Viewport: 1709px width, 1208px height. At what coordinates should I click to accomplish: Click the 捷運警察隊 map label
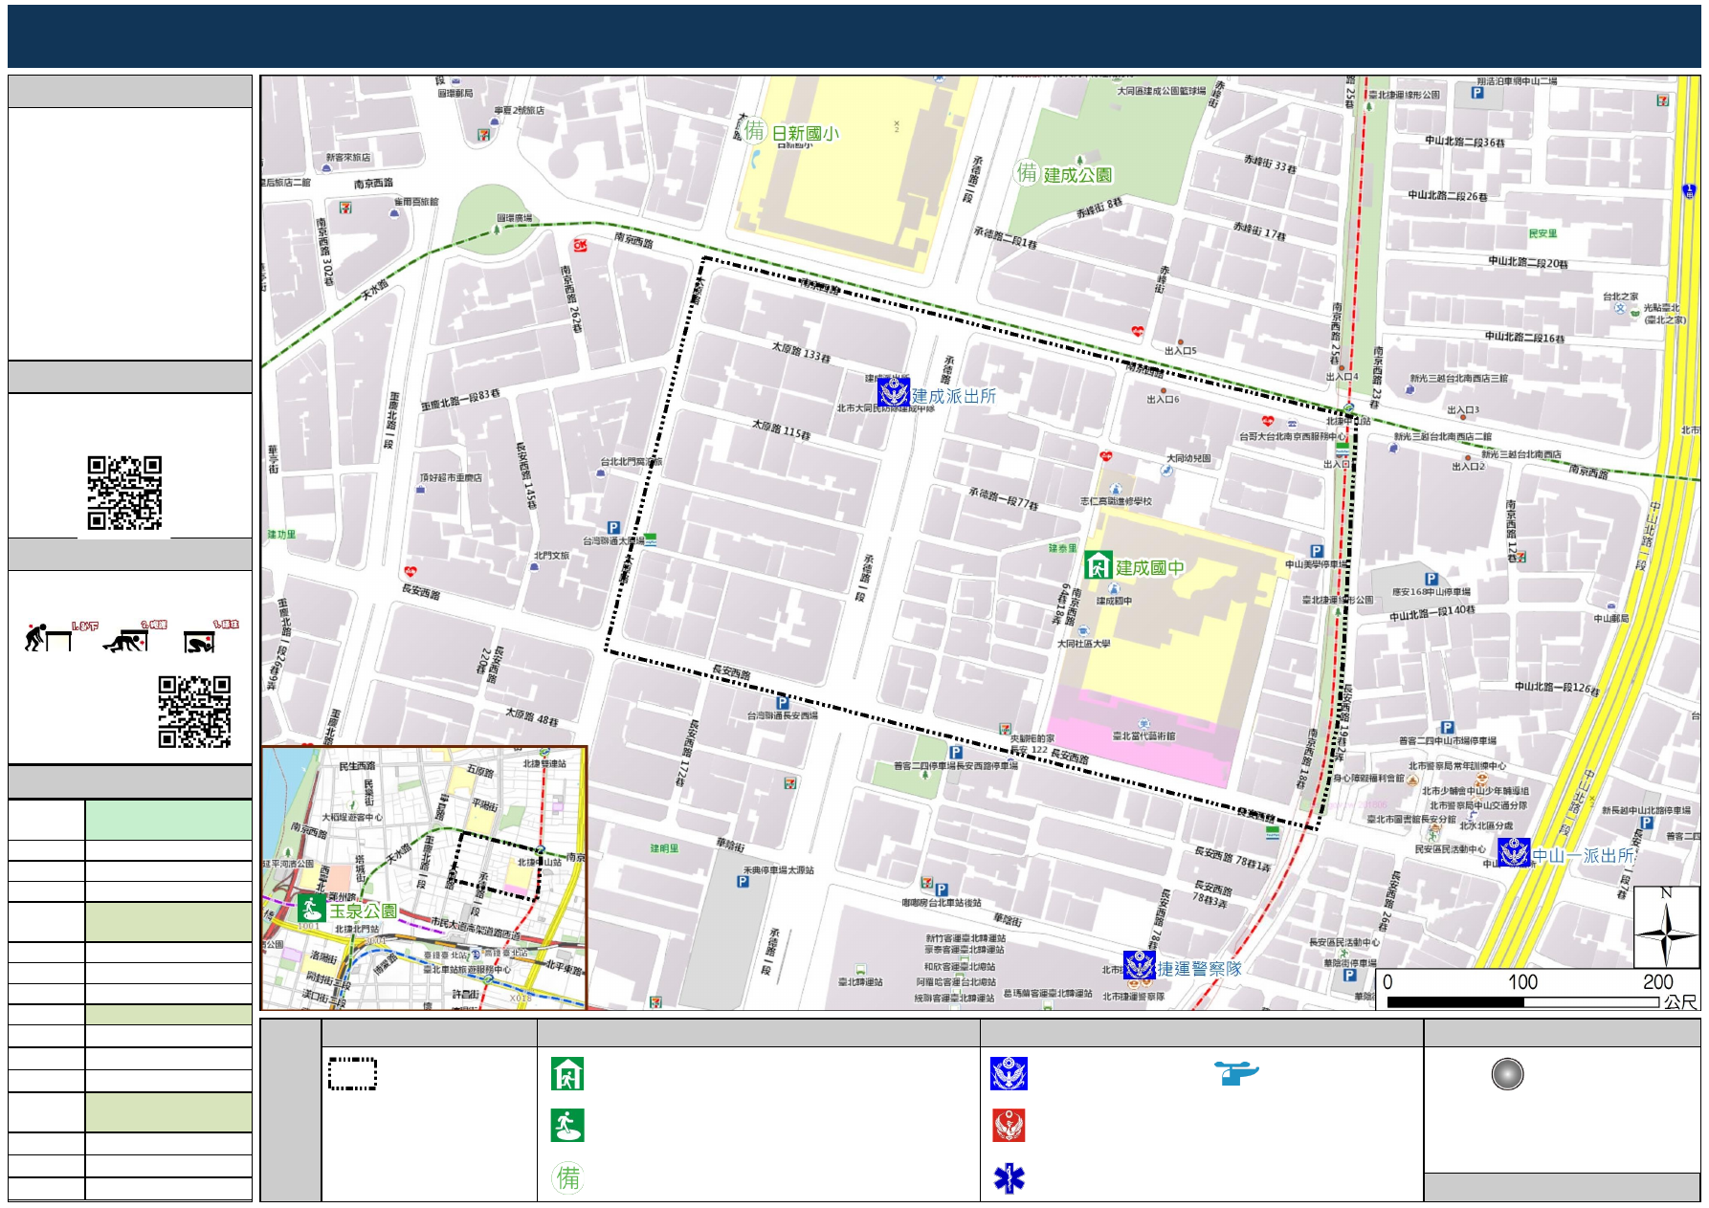point(1200,969)
